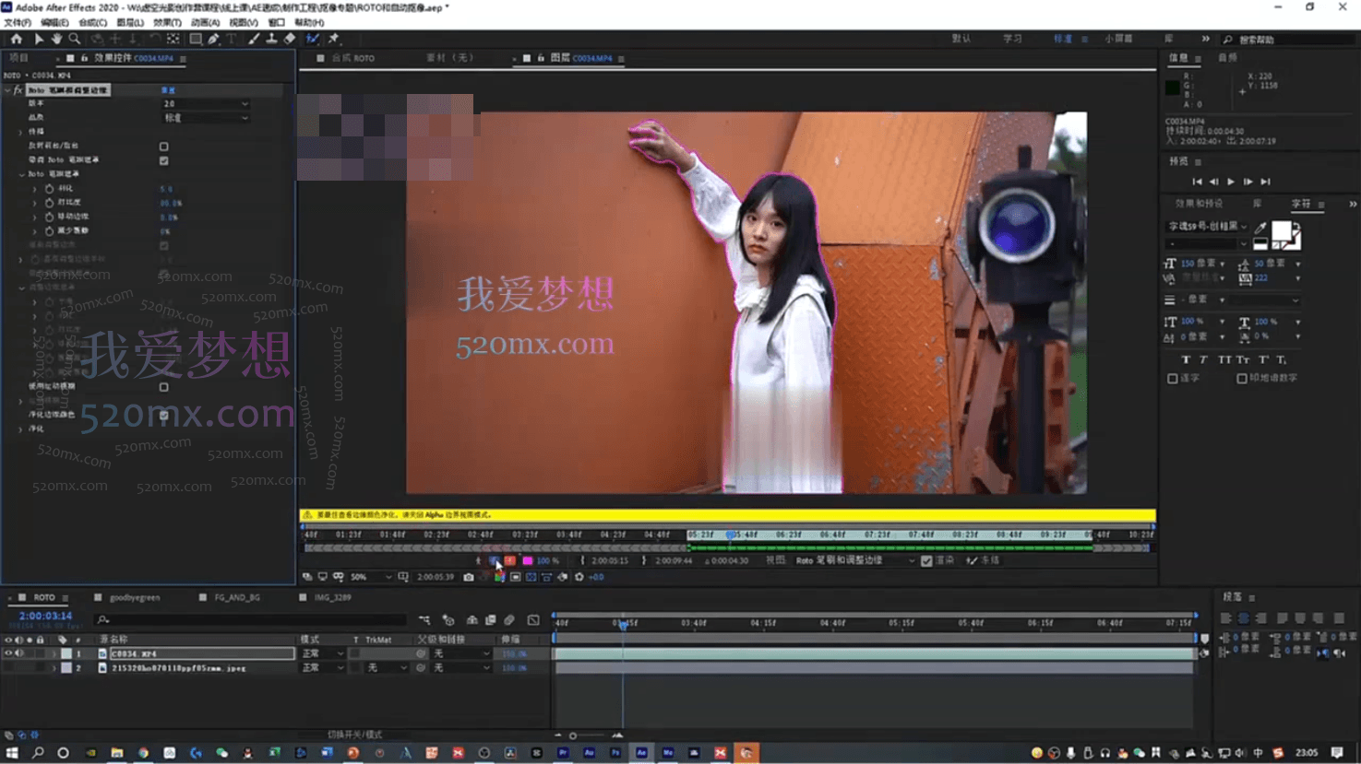1361x764 pixels.
Task: Open the version 2.0 dropdown
Action: pyautogui.click(x=206, y=104)
